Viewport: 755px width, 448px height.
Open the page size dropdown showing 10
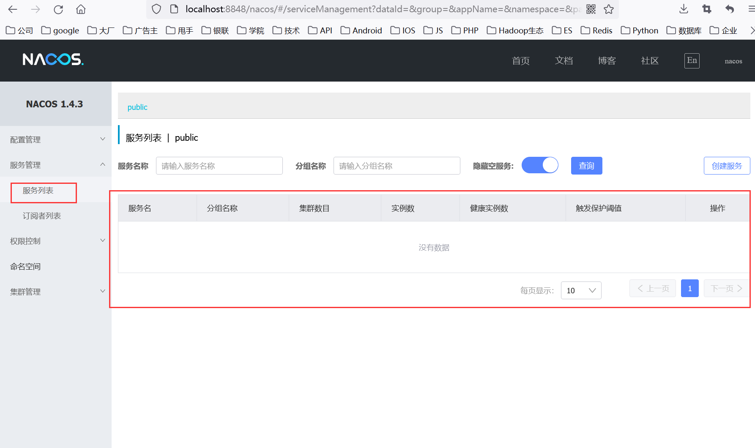pyautogui.click(x=581, y=290)
